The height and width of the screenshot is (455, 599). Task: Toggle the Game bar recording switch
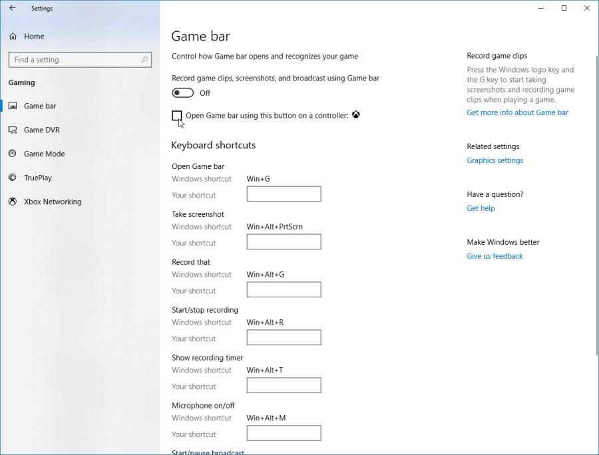(182, 92)
